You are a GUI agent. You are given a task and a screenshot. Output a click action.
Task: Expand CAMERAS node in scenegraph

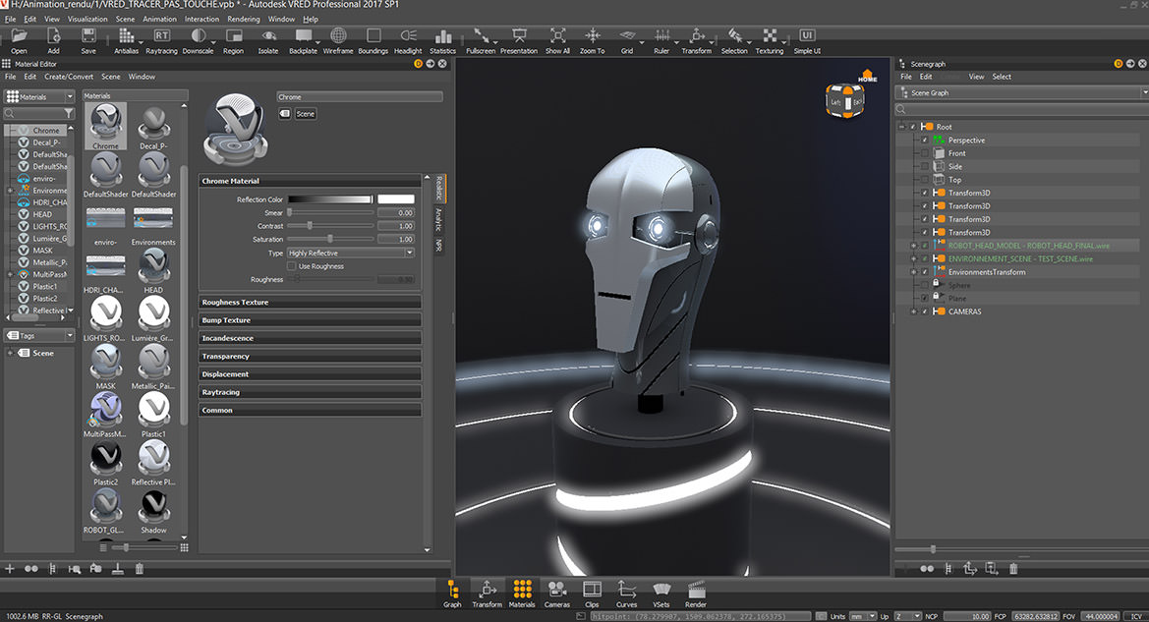coord(913,311)
